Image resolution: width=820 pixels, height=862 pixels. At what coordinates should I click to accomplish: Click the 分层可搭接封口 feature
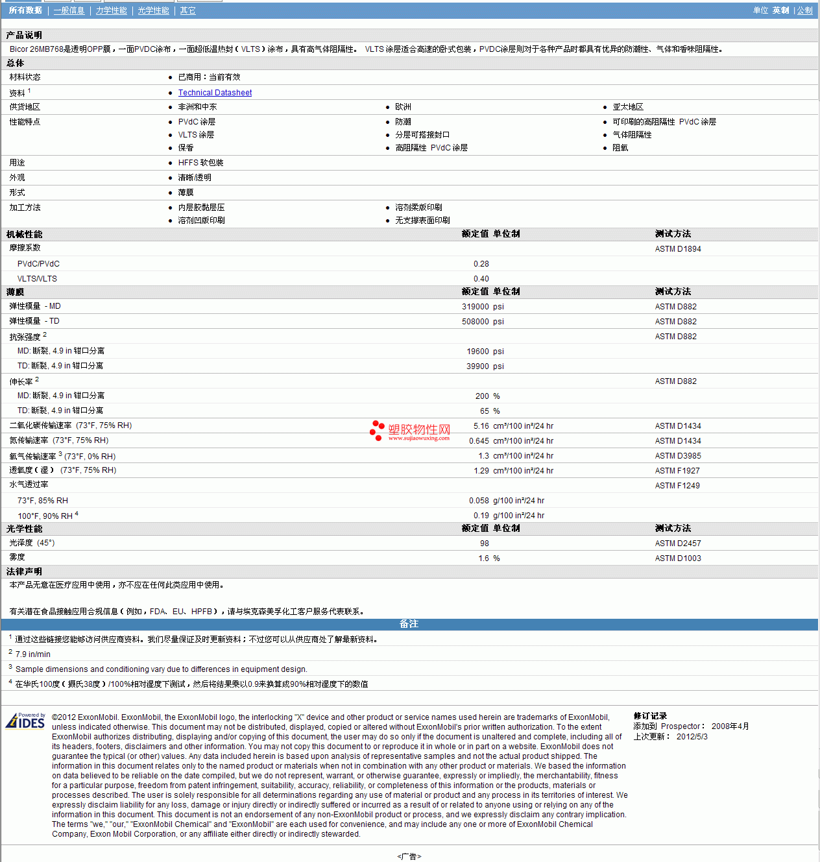(x=422, y=135)
